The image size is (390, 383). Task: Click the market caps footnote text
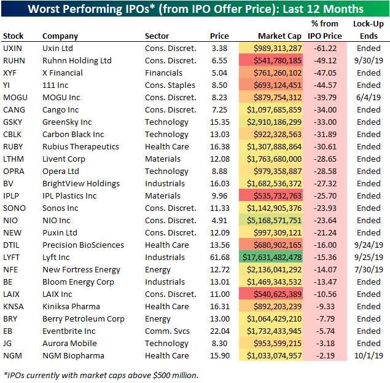101,376
